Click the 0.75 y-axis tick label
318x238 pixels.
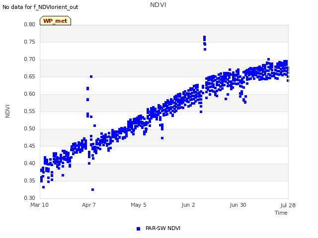click(29, 42)
